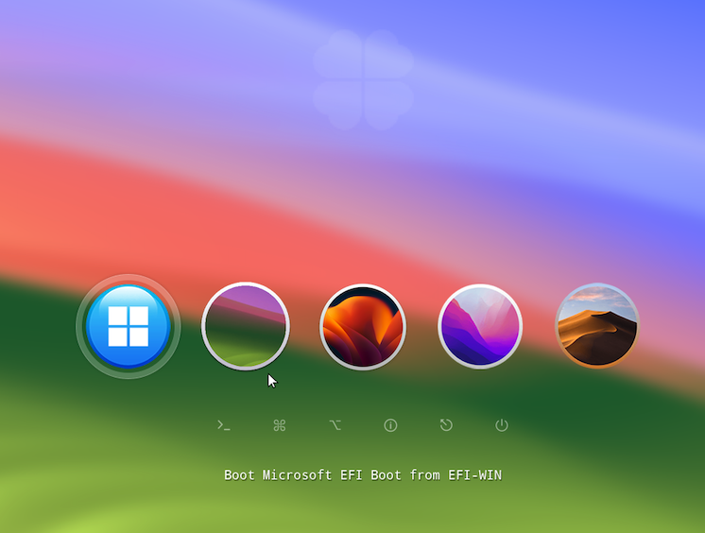
Task: Click the restart circular arrow icon
Action: tap(446, 425)
